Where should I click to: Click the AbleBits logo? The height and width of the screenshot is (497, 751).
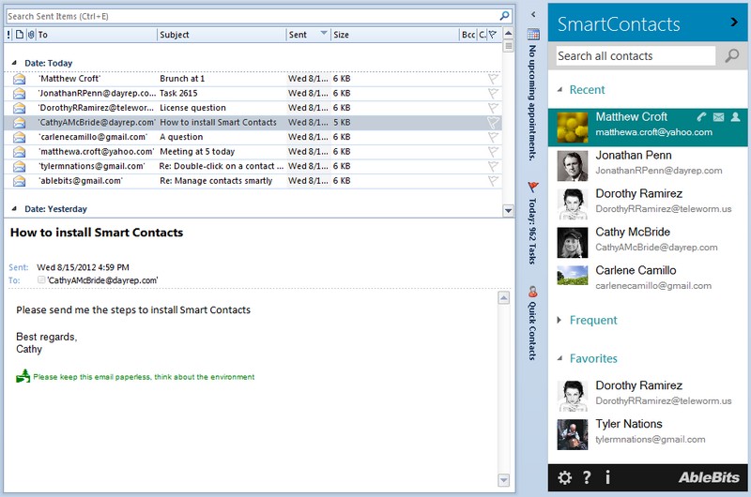[709, 477]
